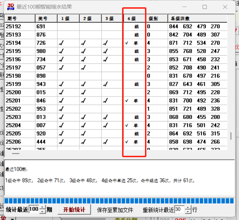Decrease the 统计最近 period count by one
Viewport: 239px width, 220px height.
click(42, 211)
